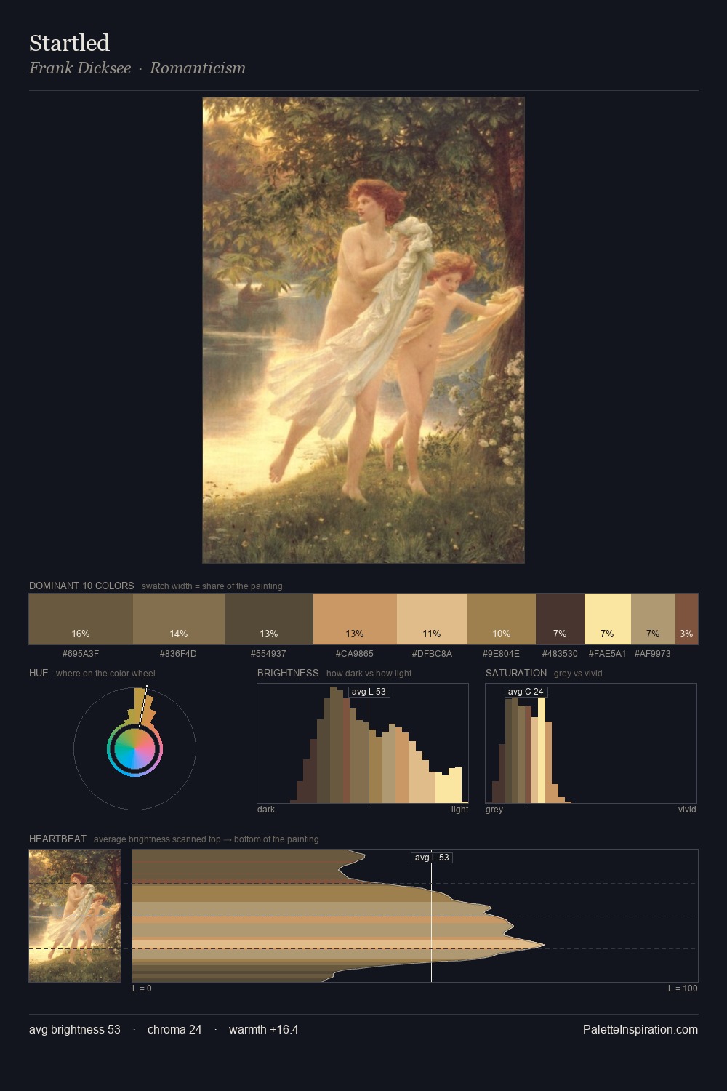The image size is (727, 1091).
Task: Click the #CA9865 tan swatch
Action: click(x=355, y=619)
